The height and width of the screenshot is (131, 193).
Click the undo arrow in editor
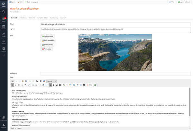click(x=30, y=81)
